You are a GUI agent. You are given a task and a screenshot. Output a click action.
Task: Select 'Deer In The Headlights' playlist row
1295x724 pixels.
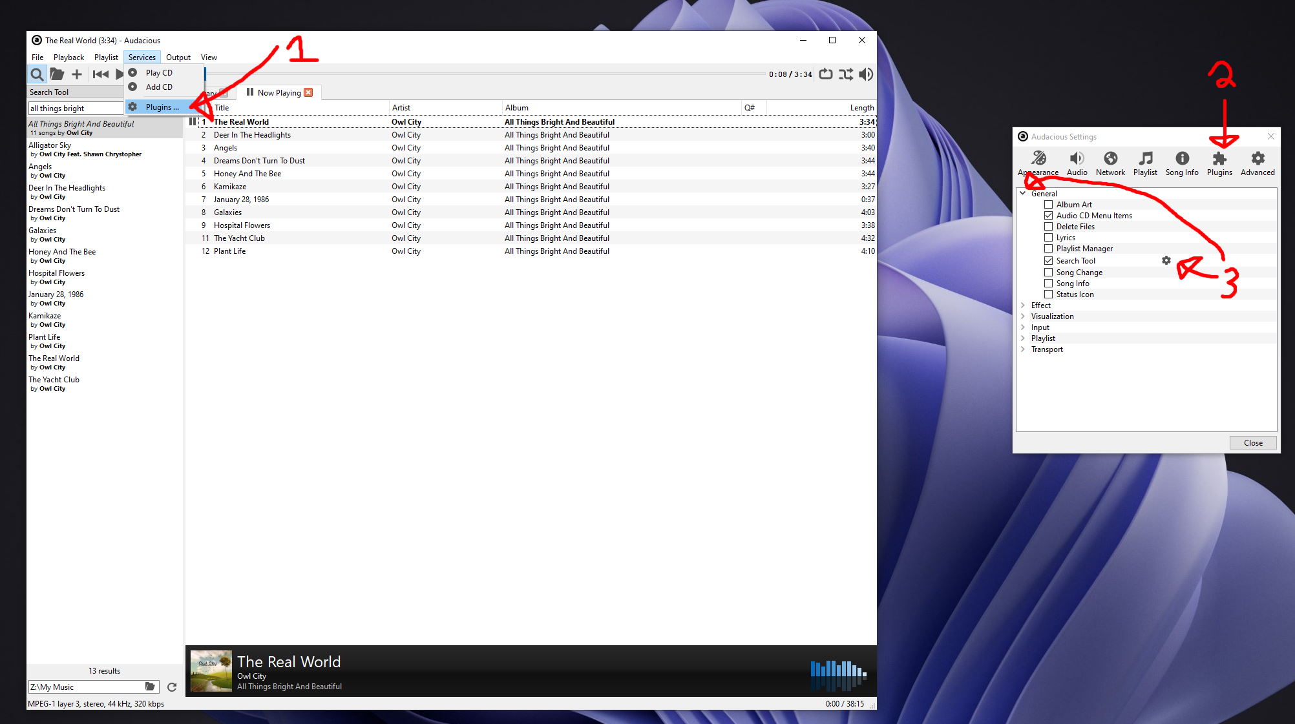[x=531, y=135]
